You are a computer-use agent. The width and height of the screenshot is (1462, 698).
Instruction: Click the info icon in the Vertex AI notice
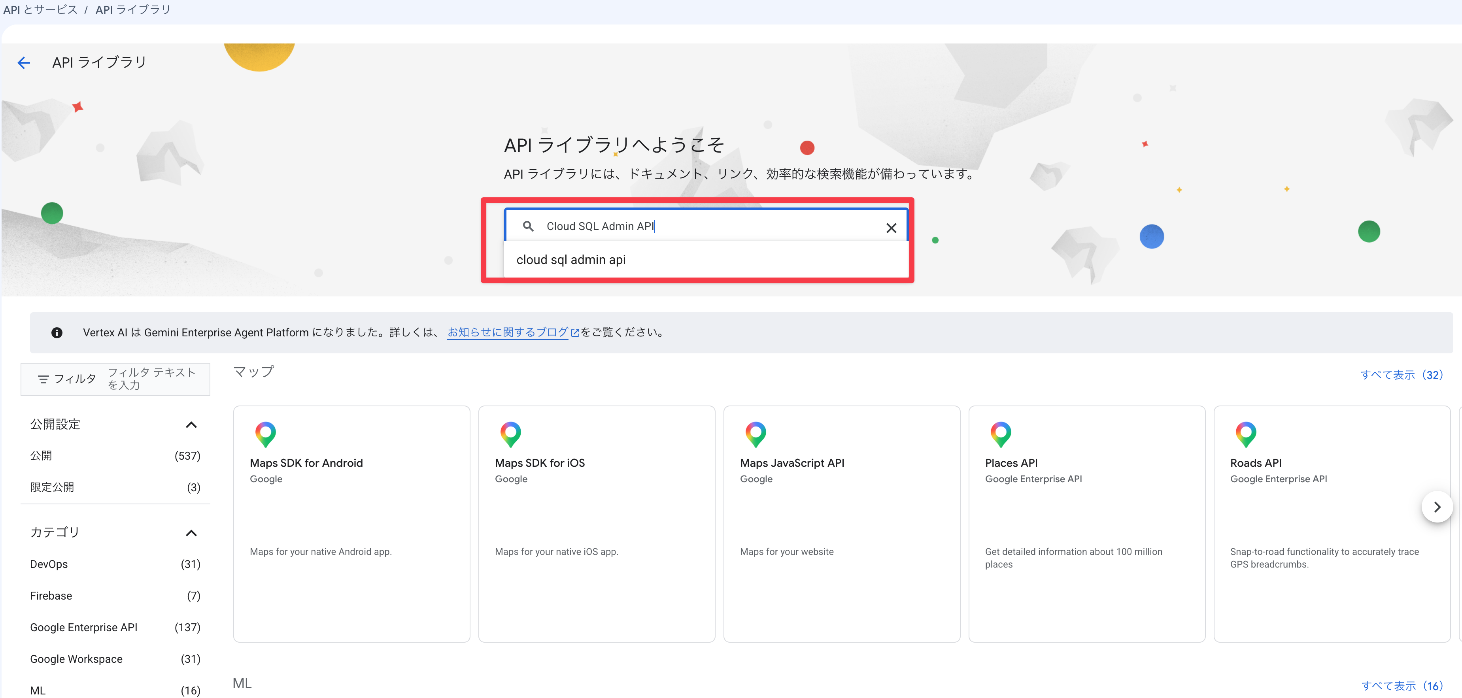(57, 332)
